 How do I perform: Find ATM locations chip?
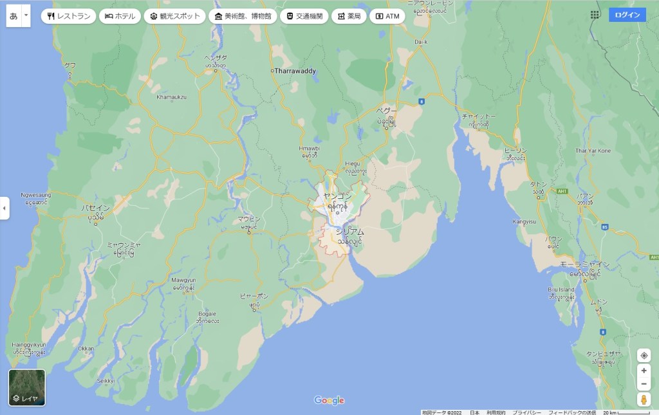[x=387, y=16]
